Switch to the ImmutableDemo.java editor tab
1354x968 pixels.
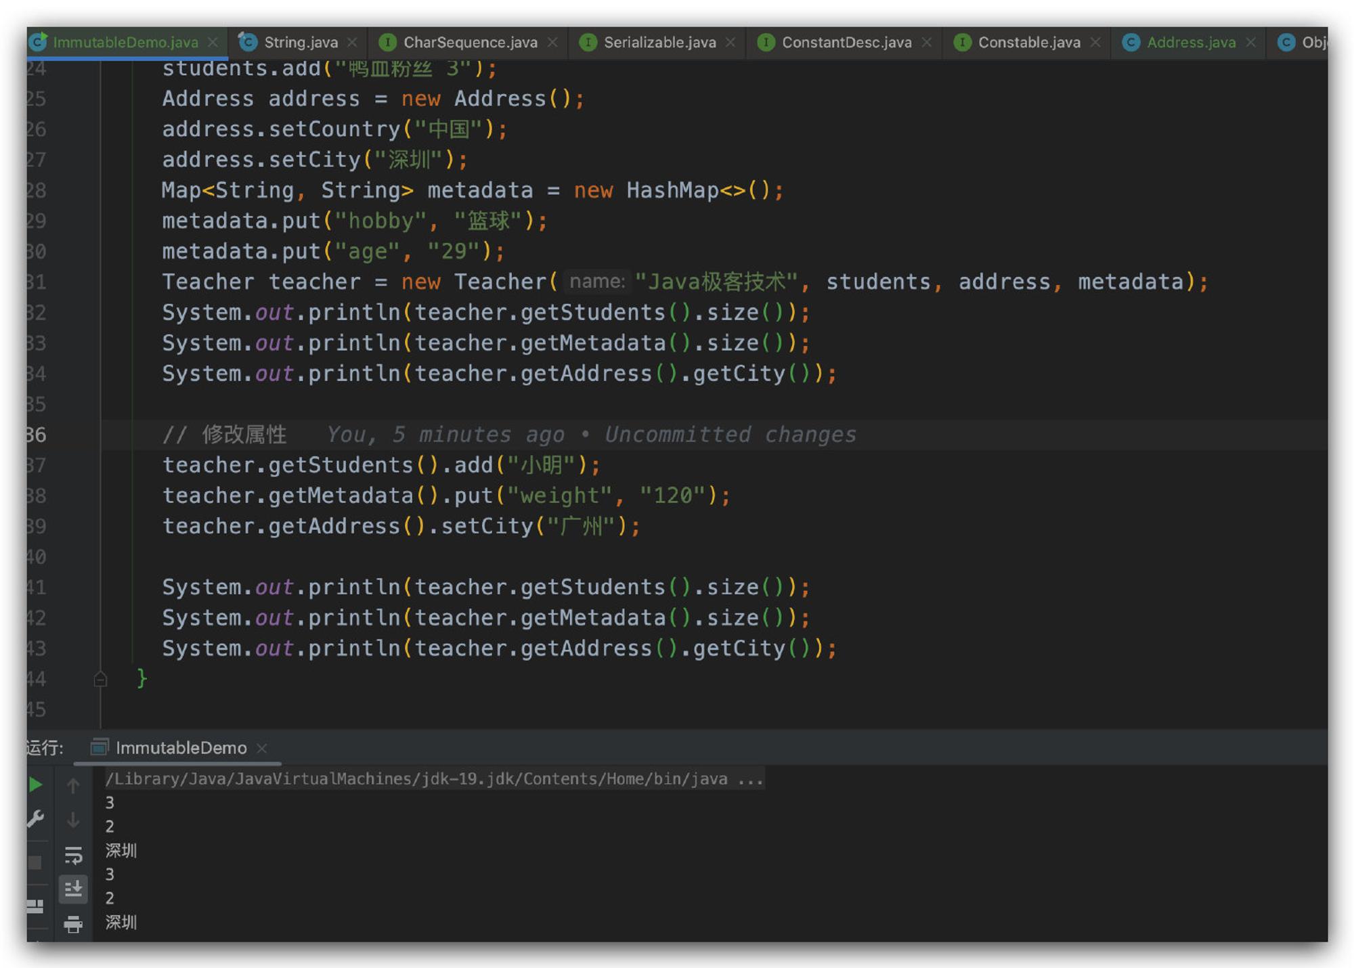(x=125, y=42)
